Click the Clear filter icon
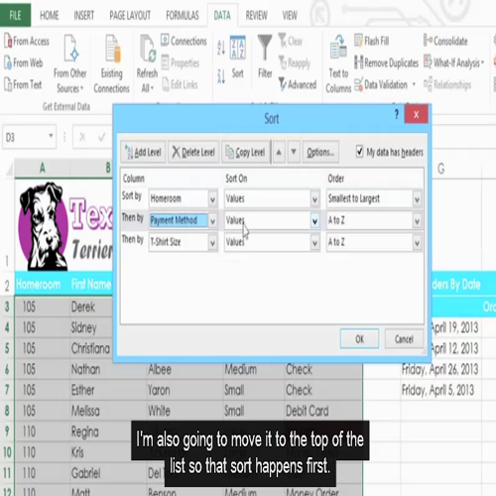Viewport: 496px width, 496px height. tap(283, 41)
